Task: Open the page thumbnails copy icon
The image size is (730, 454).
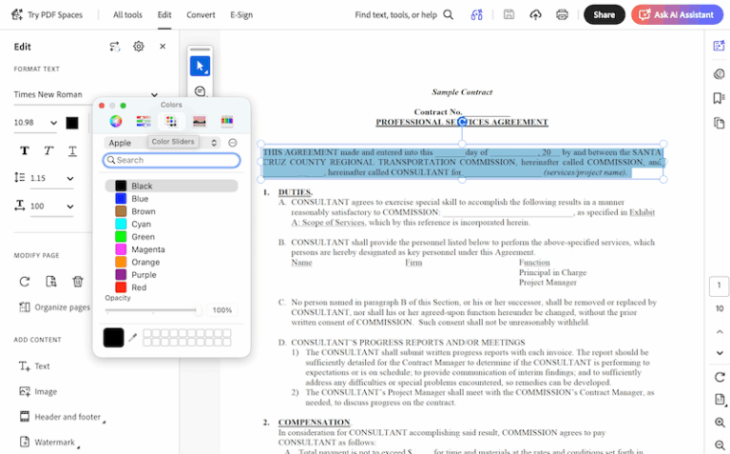Action: [x=720, y=123]
